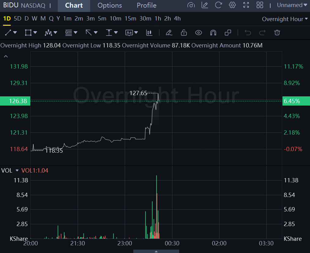
Task: Open the Overnight Hour session dropdown
Action: click(x=285, y=19)
